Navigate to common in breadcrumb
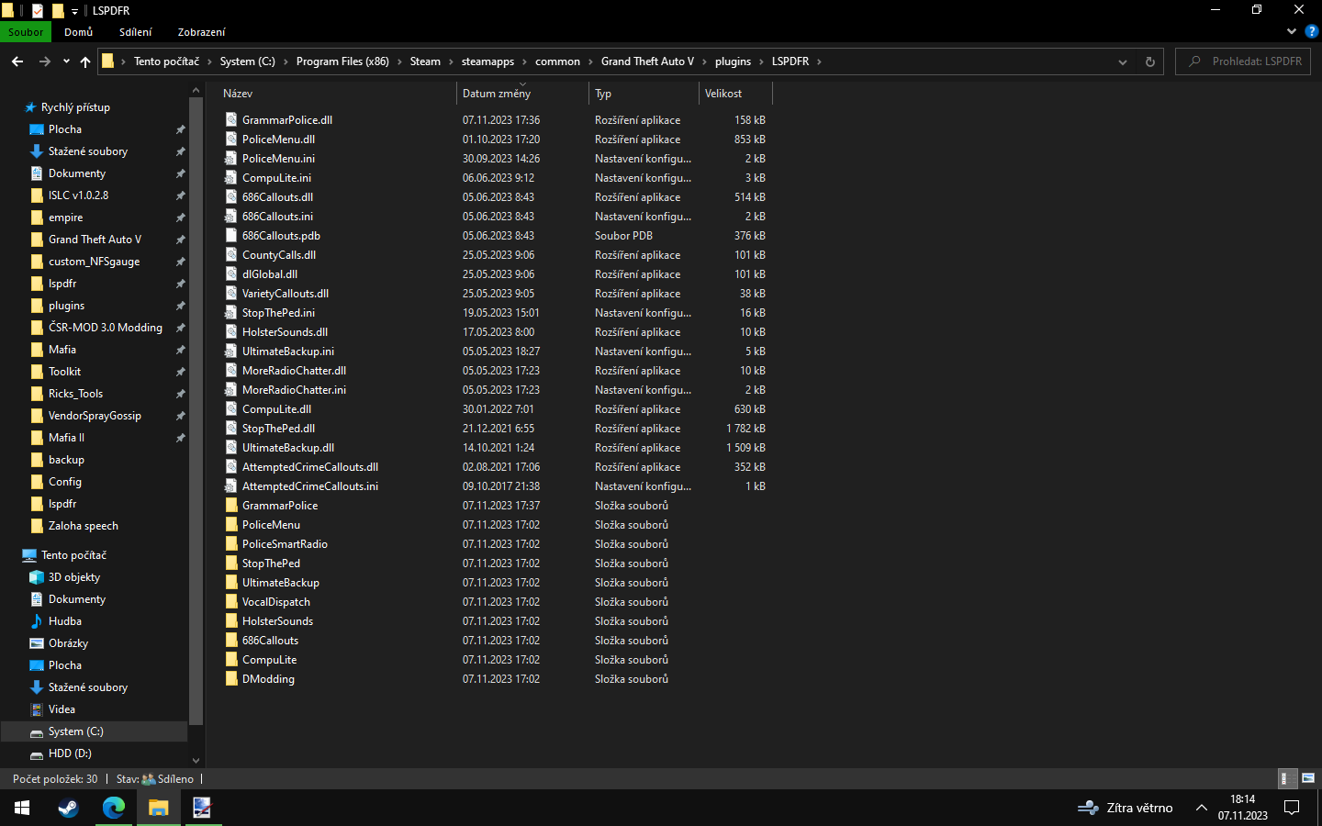 tap(557, 61)
